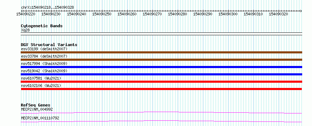Image resolution: width=312 pixels, height=126 pixels.
Task: Click ruler position 154090270
Action: [152, 14]
